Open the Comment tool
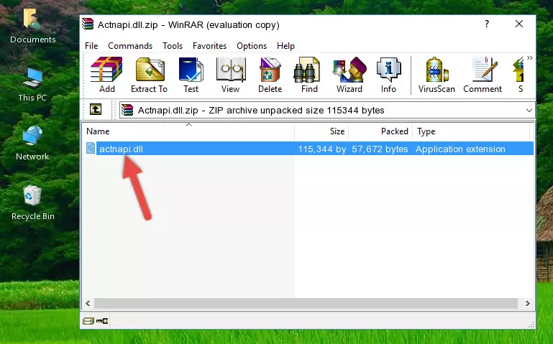 click(483, 75)
